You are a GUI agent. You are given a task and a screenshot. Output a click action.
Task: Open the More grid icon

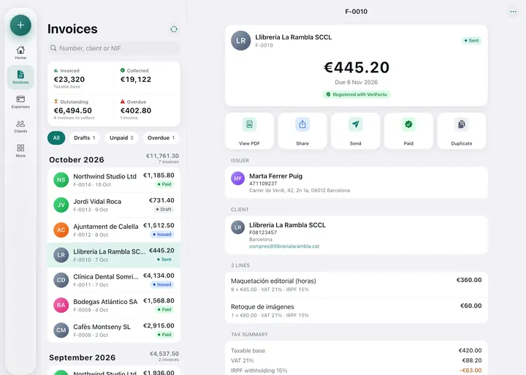20,151
